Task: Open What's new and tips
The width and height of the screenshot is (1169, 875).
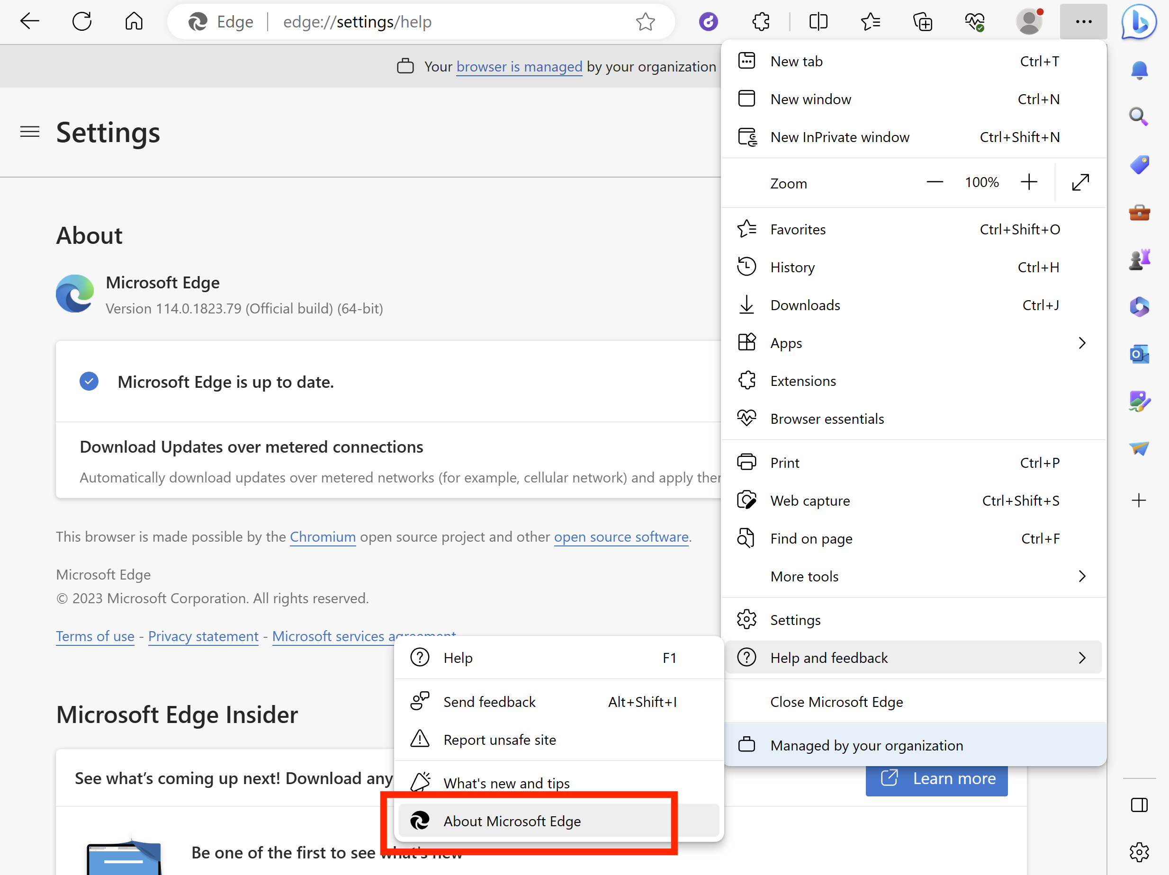Action: click(558, 783)
